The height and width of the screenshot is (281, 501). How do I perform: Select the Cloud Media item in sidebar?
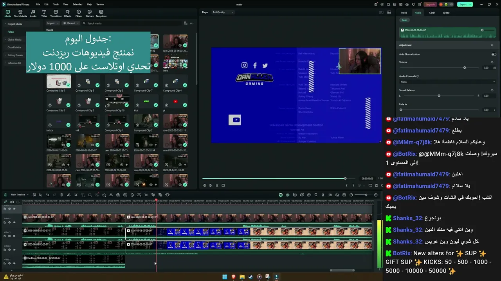(x=14, y=48)
